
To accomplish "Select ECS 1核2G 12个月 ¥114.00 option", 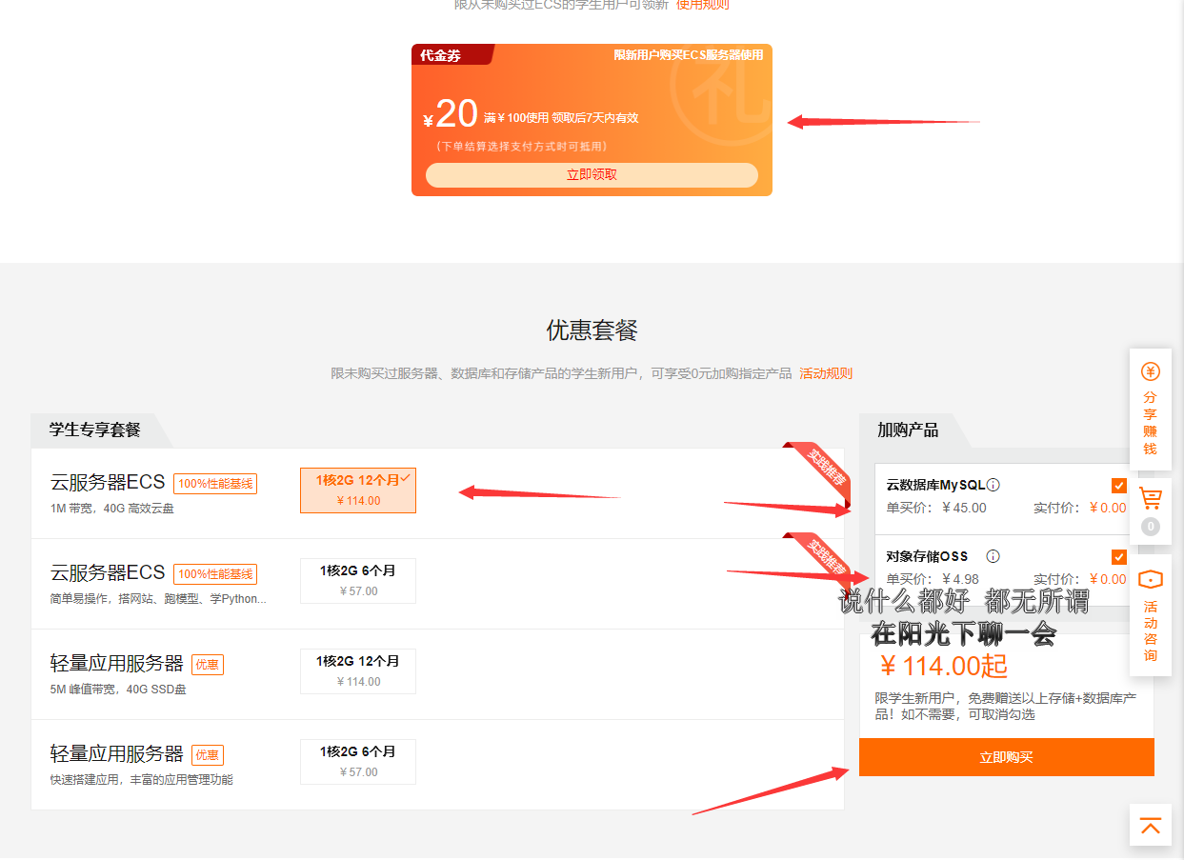I will 358,490.
